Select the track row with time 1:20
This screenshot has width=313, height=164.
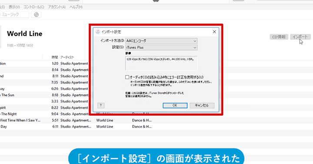44,64
